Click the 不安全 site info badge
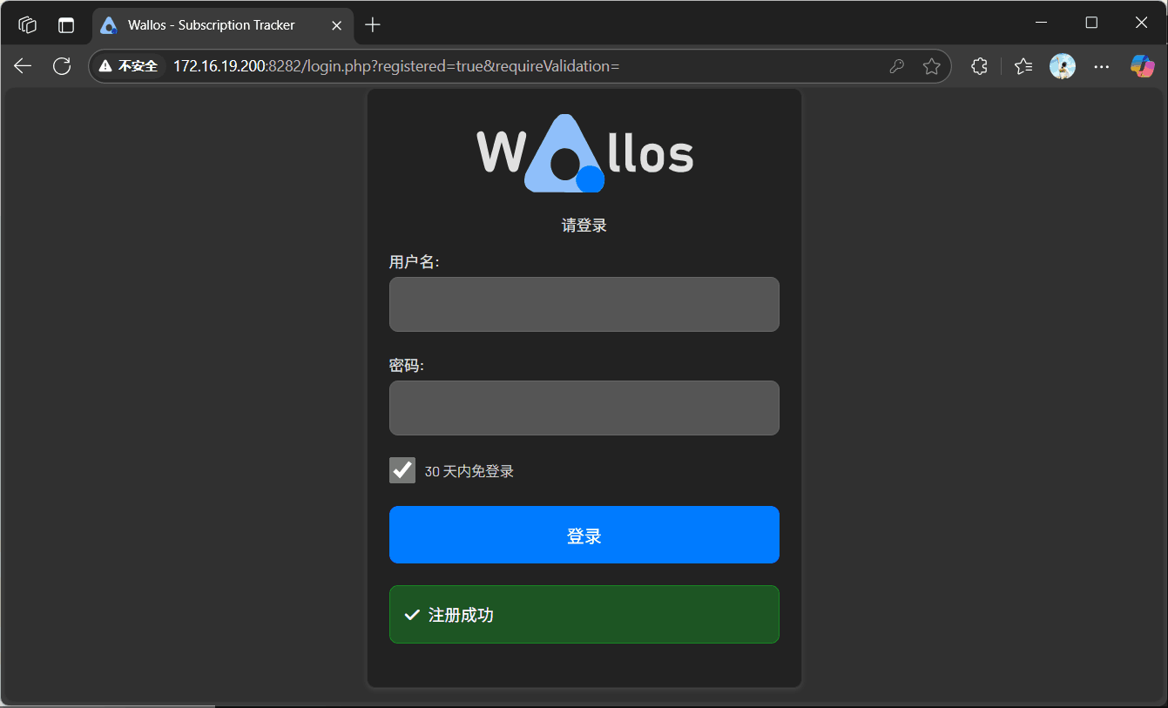 (x=129, y=66)
